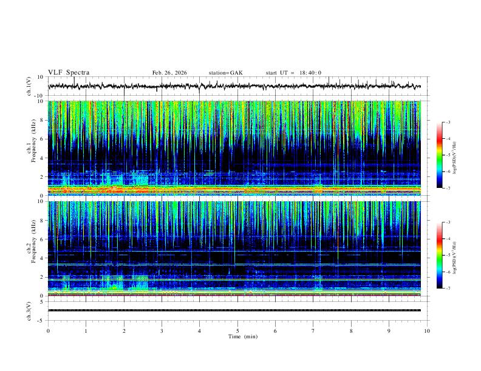Click the "Time (min)" axis title
This screenshot has width=481, height=371.
[x=243, y=336]
